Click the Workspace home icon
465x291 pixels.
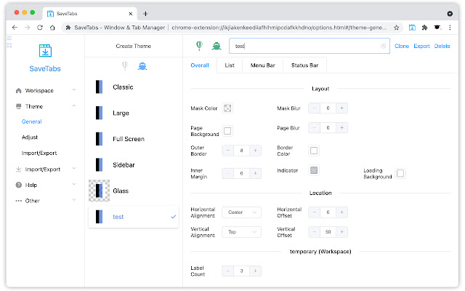point(18,90)
